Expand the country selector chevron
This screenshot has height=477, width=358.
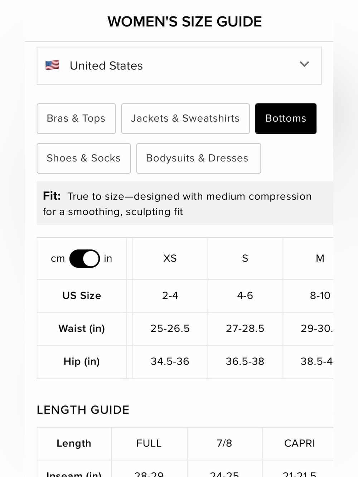click(304, 64)
